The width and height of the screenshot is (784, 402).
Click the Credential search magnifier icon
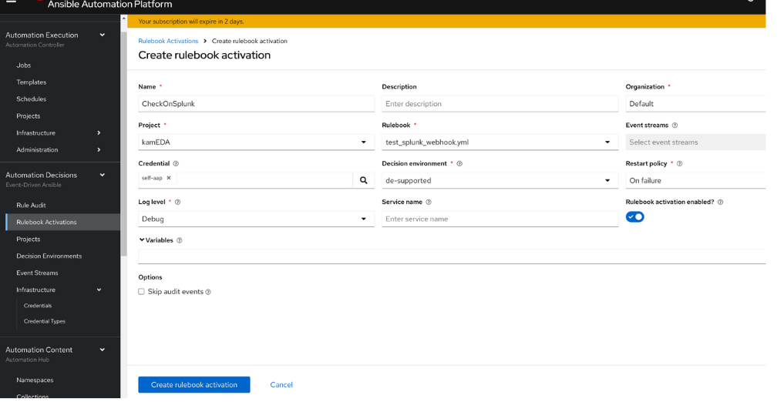[364, 180]
